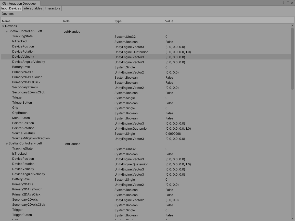Viewport: 296px width, 221px height.
Task: Click the 0.9999998 value cell
Action: [173, 134]
